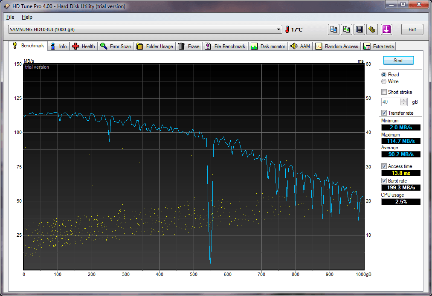The image size is (432, 296).
Task: Toggle the Transfer rate checkbox
Action: 384,113
